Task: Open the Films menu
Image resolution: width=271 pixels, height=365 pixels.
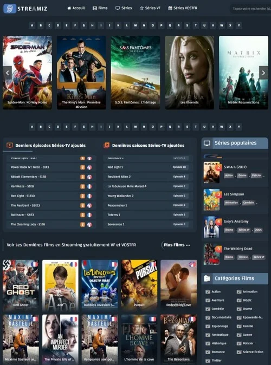Action: pyautogui.click(x=100, y=8)
